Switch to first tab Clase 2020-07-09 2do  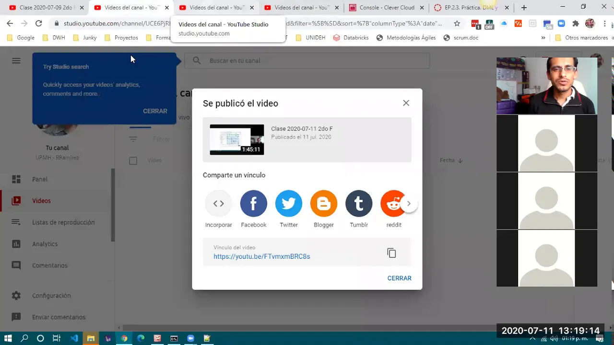[x=47, y=8]
